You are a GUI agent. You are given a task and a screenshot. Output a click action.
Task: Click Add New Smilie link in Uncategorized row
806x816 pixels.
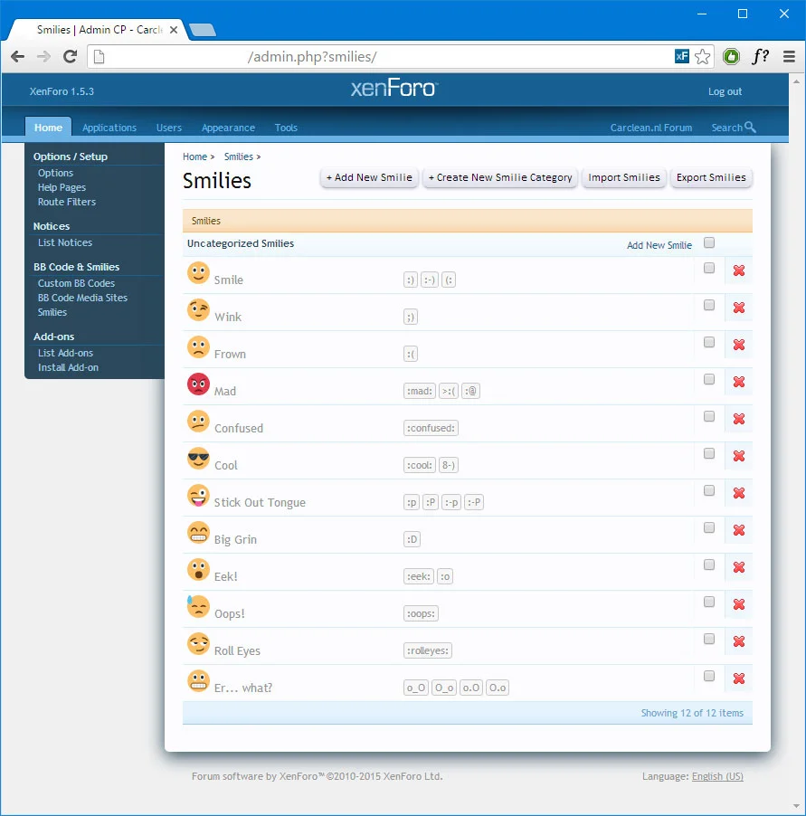659,245
